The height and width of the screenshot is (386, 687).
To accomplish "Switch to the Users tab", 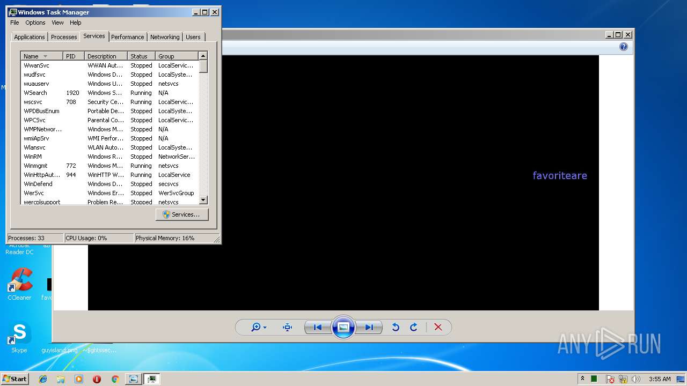I will tap(193, 37).
